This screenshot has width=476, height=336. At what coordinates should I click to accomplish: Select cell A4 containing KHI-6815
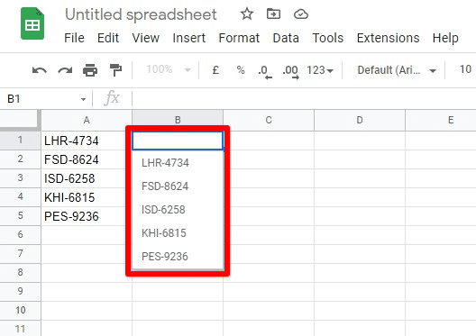pos(87,197)
